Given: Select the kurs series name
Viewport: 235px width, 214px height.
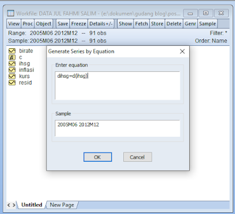Looking at the screenshot, I should [x=24, y=76].
